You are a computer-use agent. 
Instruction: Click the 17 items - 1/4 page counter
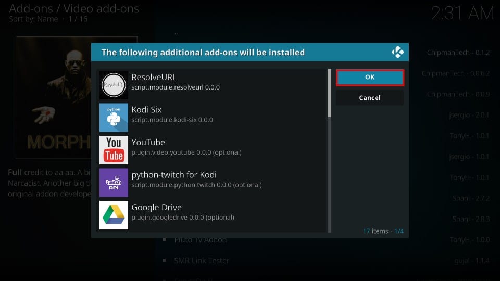[x=383, y=231]
